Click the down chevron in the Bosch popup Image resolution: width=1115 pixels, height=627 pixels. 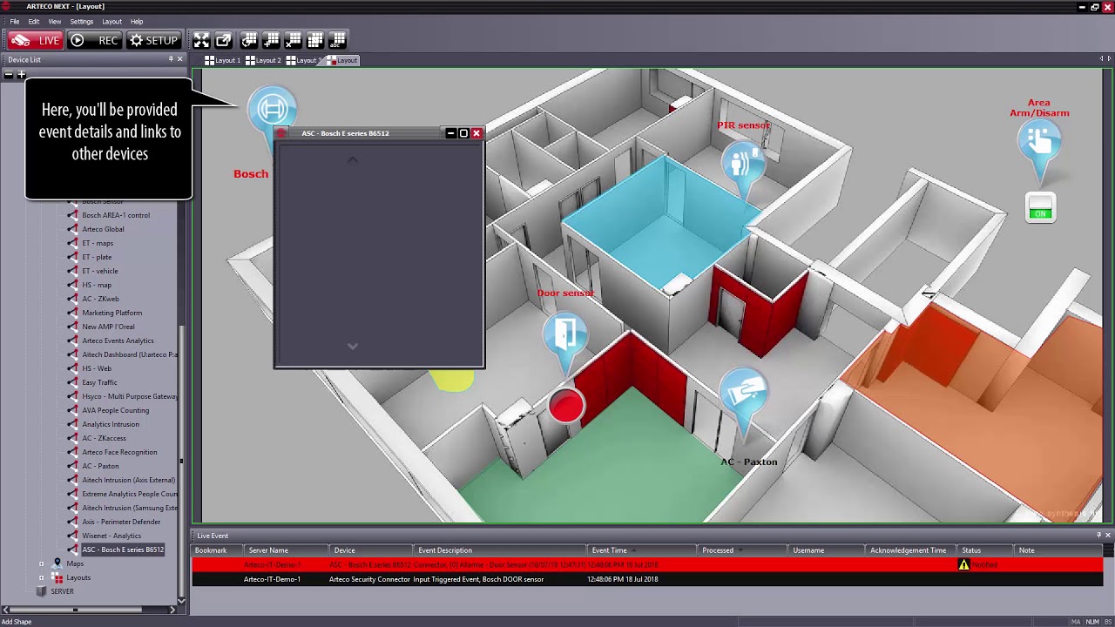(x=353, y=347)
